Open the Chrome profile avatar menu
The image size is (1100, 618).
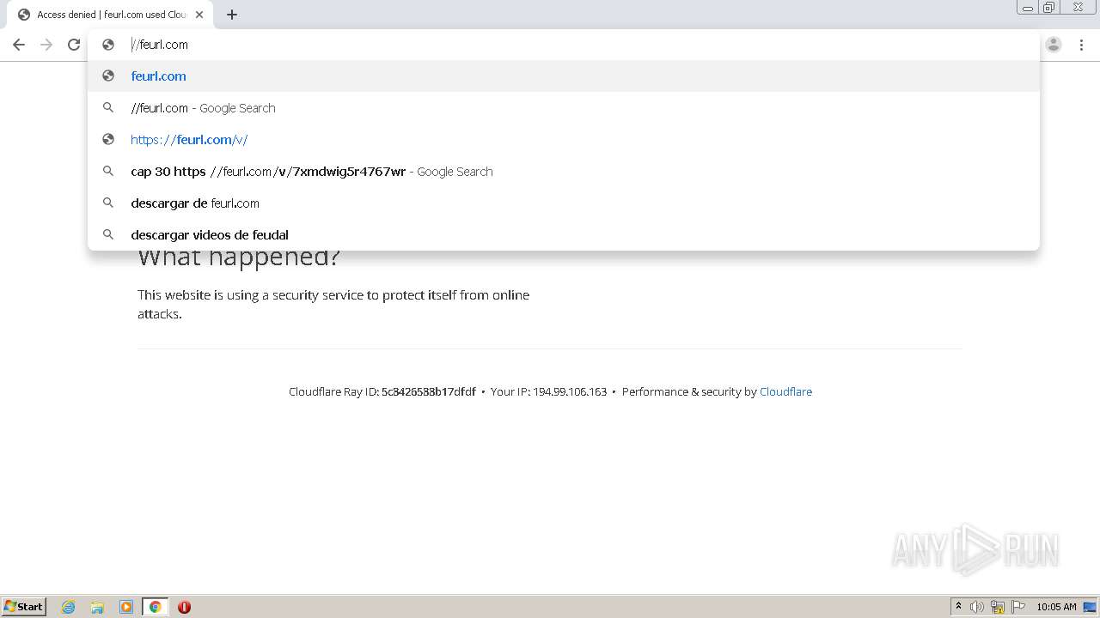coord(1054,45)
